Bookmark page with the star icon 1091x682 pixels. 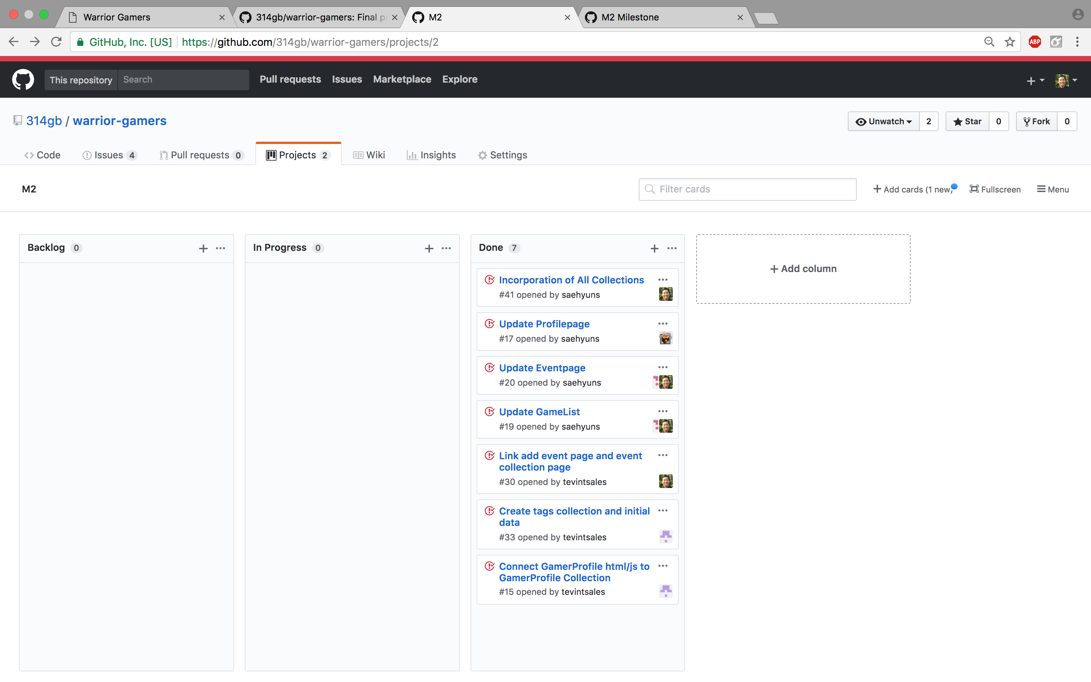(1010, 42)
